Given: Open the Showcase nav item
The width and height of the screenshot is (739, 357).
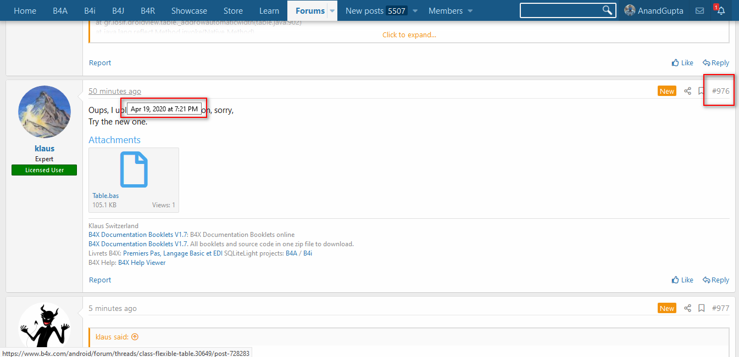Looking at the screenshot, I should point(189,11).
